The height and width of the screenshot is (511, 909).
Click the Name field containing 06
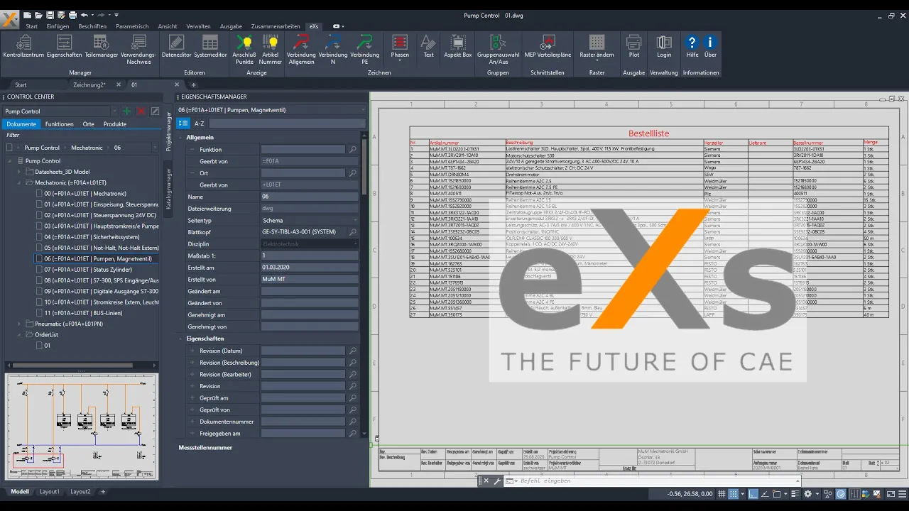(x=310, y=197)
